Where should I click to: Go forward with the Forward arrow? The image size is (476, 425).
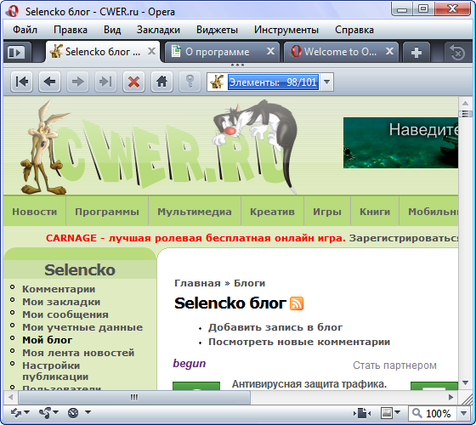pos(77,82)
